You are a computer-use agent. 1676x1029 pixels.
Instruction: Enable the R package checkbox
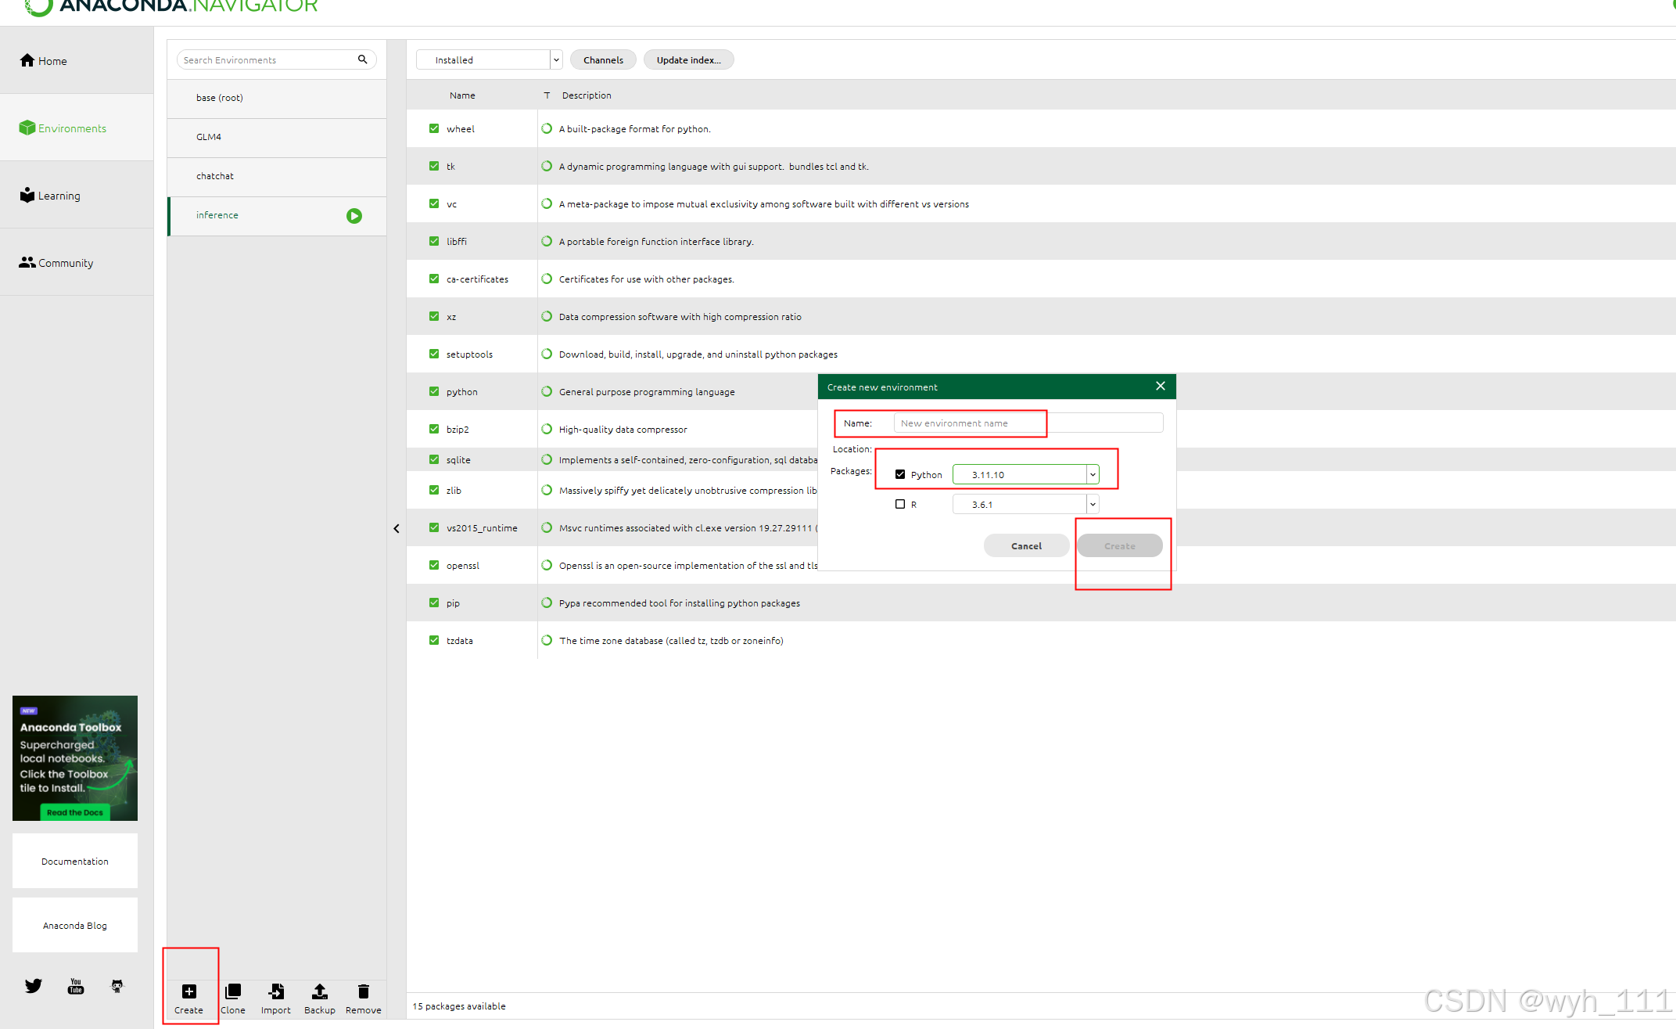click(x=900, y=504)
